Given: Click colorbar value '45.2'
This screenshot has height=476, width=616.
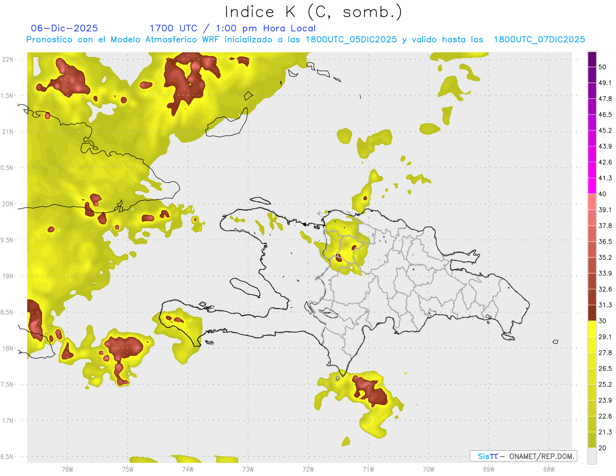Looking at the screenshot, I should 605,130.
